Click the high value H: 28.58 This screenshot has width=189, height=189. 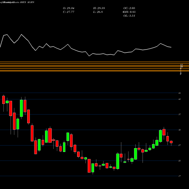pos(99,8)
